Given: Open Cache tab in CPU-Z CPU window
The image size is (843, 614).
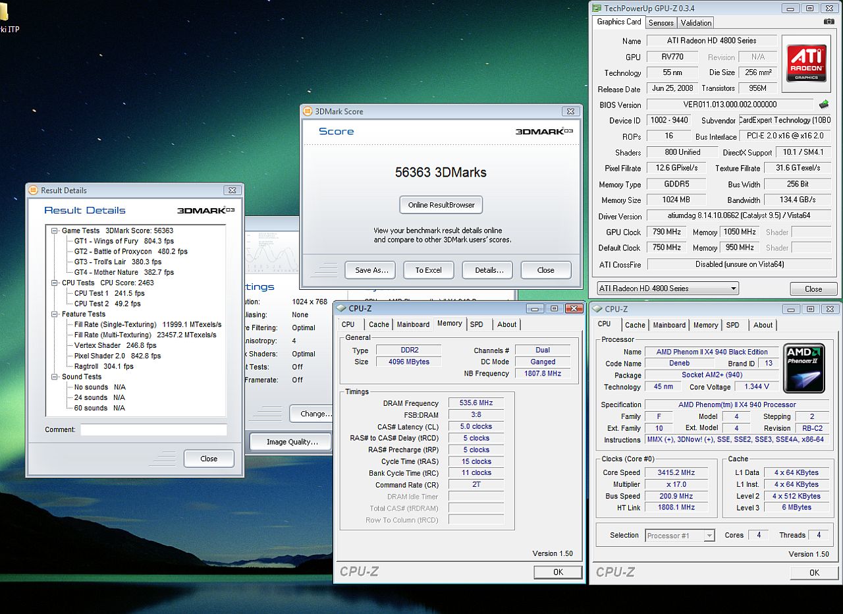Looking at the screenshot, I should 635,325.
